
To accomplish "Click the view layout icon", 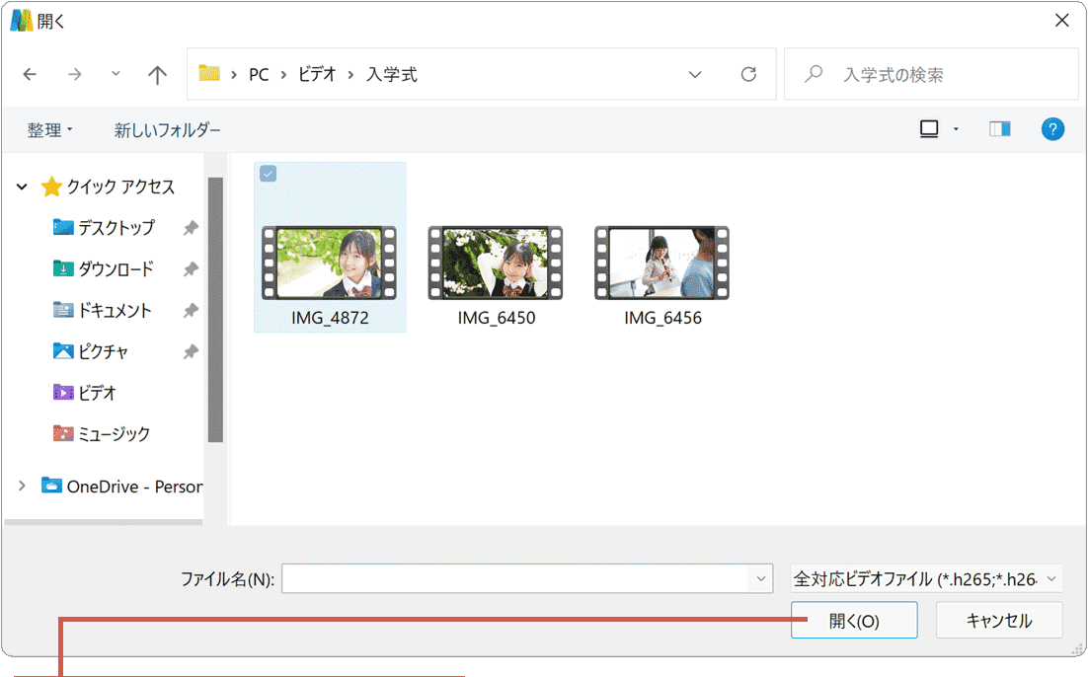I will pyautogui.click(x=929, y=129).
